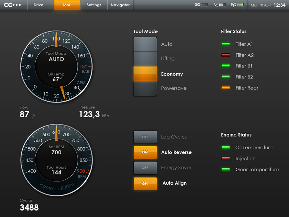Click the green Oil Temperature status light
The width and height of the screenshot is (289, 217).
[225, 148]
